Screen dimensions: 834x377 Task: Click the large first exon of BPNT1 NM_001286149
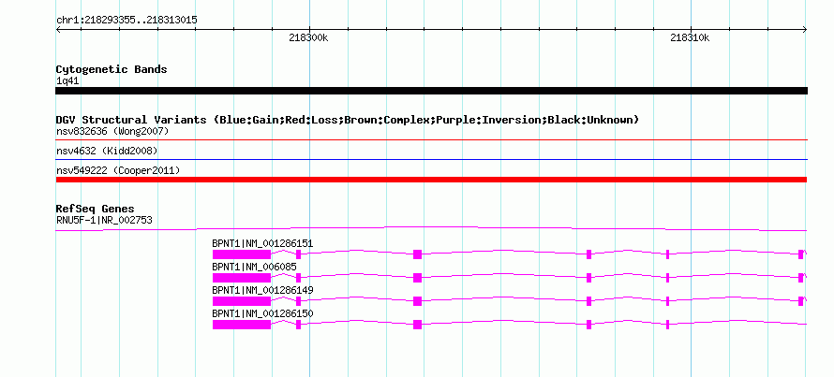242,301
